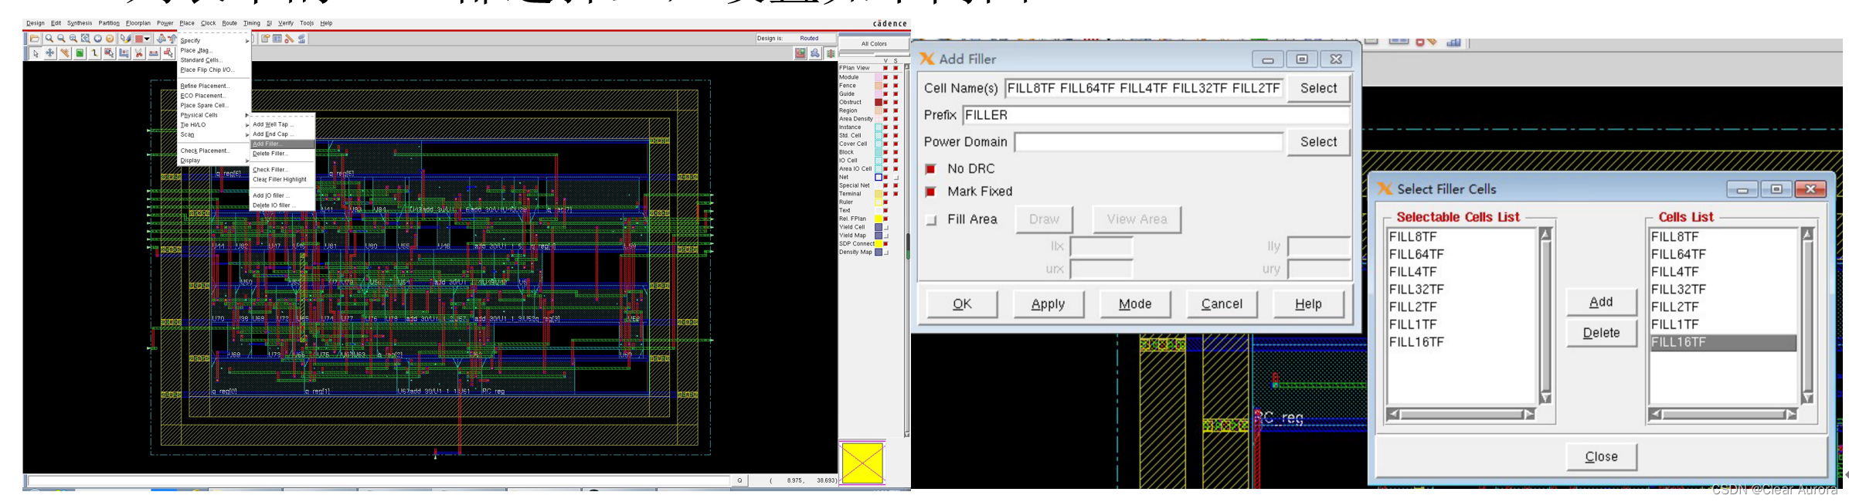Click the zoom out magnifier icon
The image size is (1849, 502).
(x=61, y=39)
